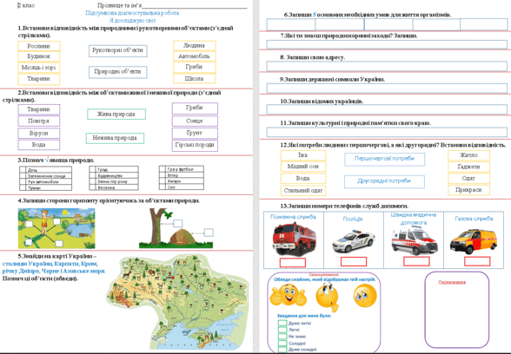Click the "Першочергові потреби" box
511x354 pixels.
(384, 160)
